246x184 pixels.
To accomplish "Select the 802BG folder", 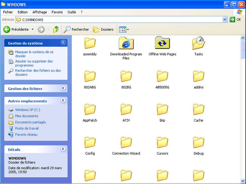I will (x=126, y=80).
